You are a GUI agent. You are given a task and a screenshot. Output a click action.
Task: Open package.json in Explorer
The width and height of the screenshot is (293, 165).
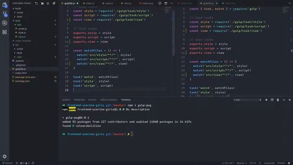point(22,81)
